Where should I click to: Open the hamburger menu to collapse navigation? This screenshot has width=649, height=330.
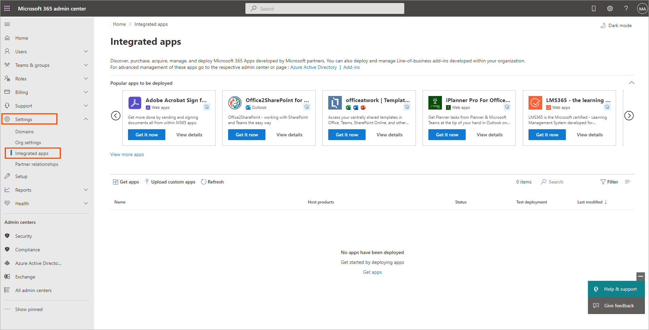coord(7,24)
